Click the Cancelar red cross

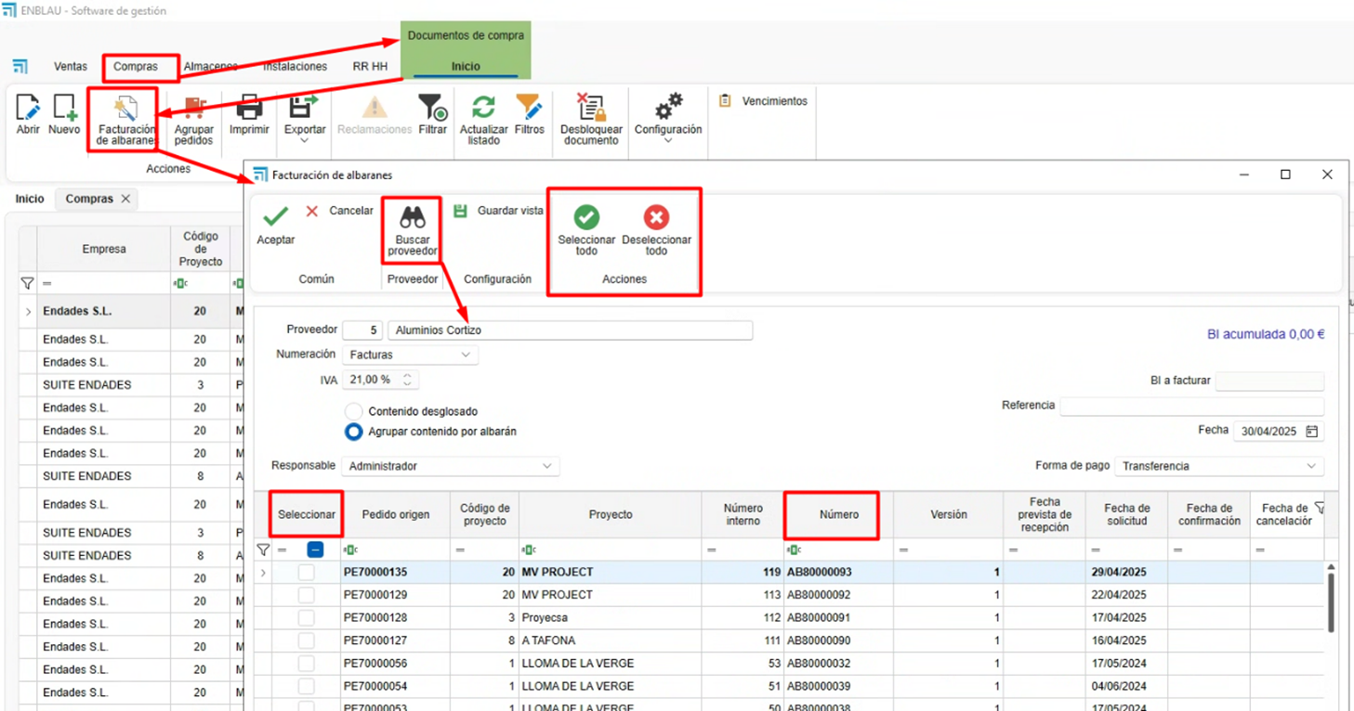(312, 211)
